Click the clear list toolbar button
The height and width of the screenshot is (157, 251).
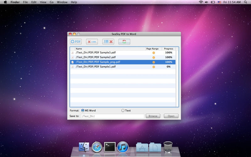pos(108,42)
